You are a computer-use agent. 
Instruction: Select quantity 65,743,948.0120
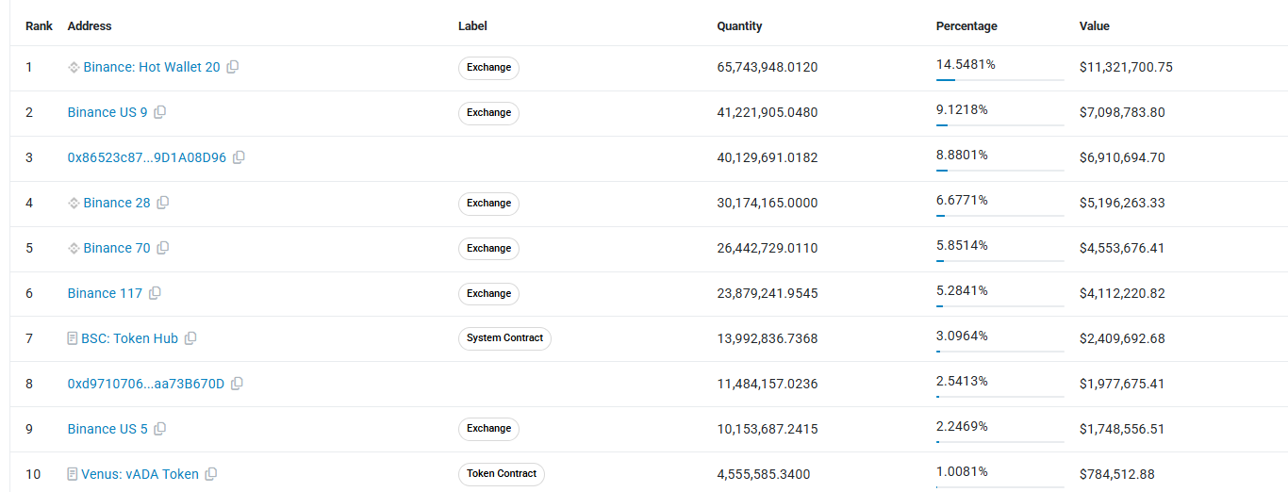click(x=768, y=67)
